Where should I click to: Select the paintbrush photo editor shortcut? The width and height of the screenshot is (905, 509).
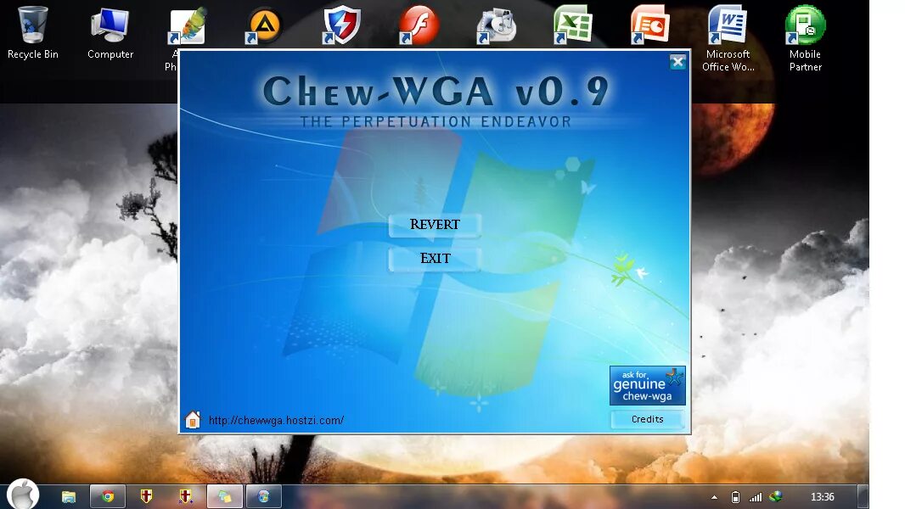click(187, 25)
